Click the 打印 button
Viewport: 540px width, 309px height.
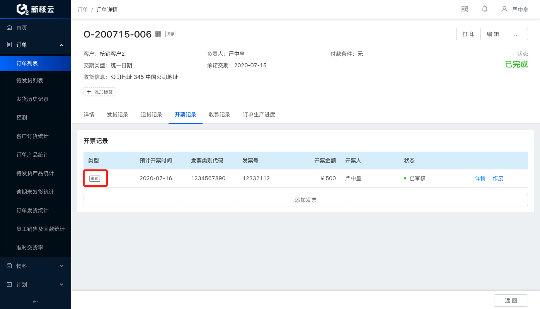point(468,34)
